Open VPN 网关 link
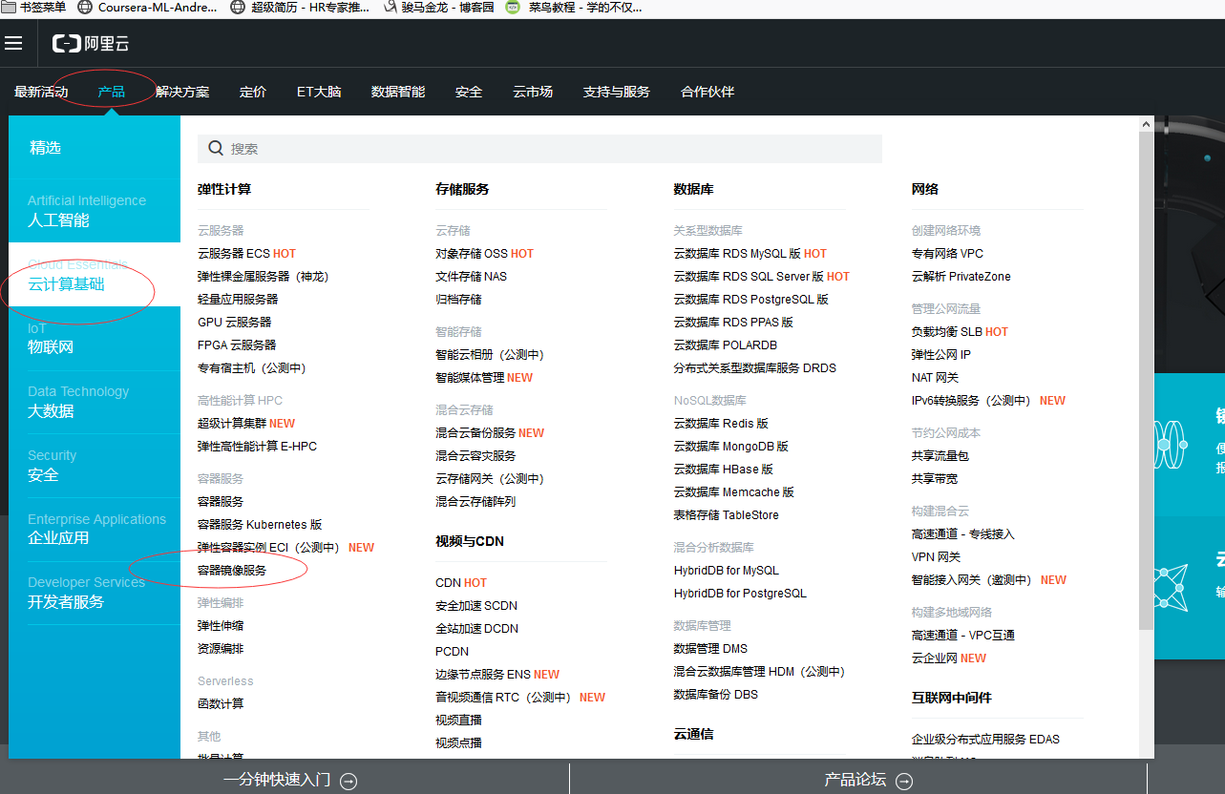Image resolution: width=1225 pixels, height=794 pixels. [x=936, y=556]
